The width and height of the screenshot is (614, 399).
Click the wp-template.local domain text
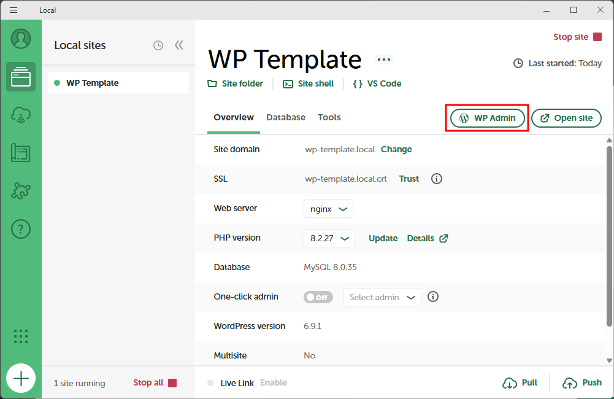(340, 149)
